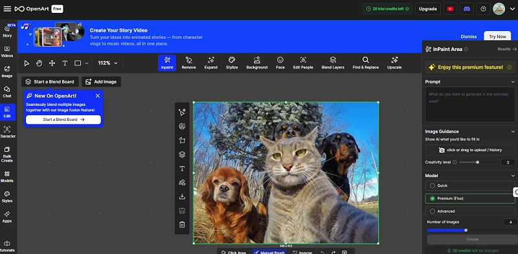Image resolution: width=518 pixels, height=254 pixels.
Task: Click the face target icon beside image
Action: click(182, 126)
